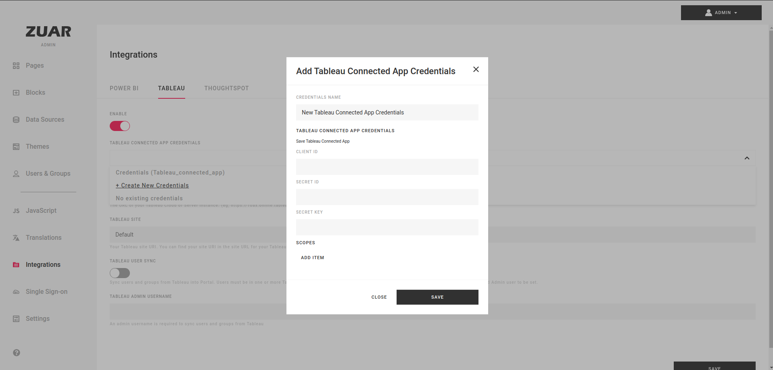Turn on Tableau User Sync toggle
Screen dimensions: 773x370
(x=120, y=273)
